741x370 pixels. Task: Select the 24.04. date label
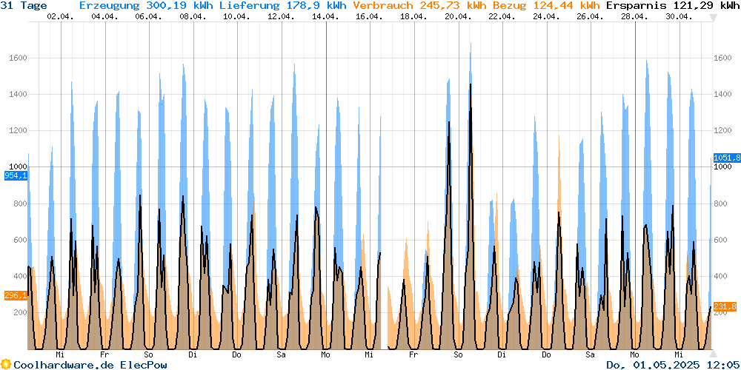[x=546, y=16]
